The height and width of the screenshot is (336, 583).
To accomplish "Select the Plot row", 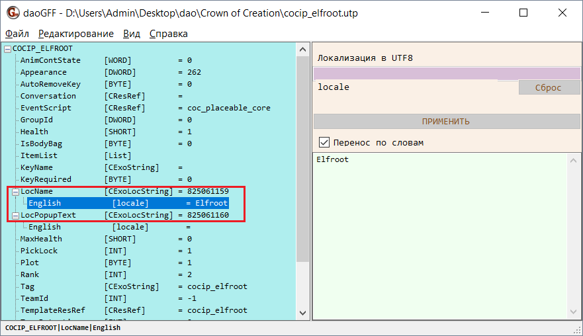I will [x=106, y=263].
